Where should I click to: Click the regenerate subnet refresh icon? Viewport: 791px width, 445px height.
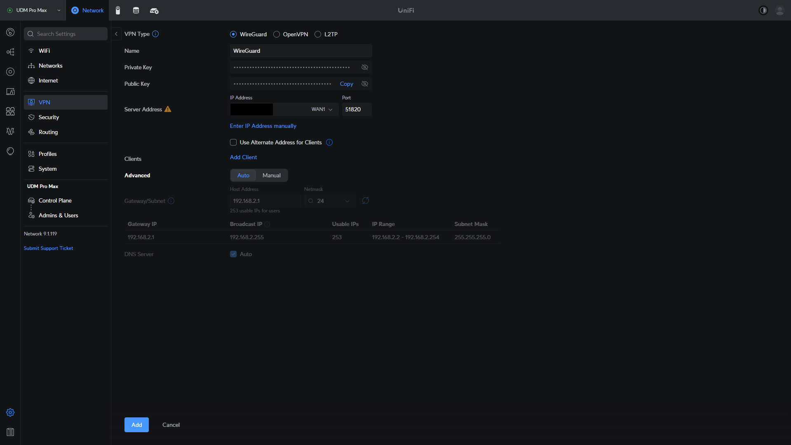point(365,200)
